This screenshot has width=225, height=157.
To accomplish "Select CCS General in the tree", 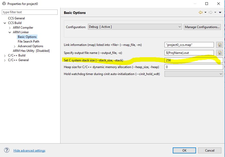I will coord(17,18).
